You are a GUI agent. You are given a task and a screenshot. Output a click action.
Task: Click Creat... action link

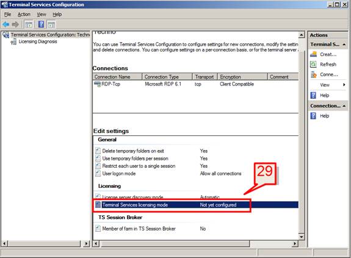[328, 54]
